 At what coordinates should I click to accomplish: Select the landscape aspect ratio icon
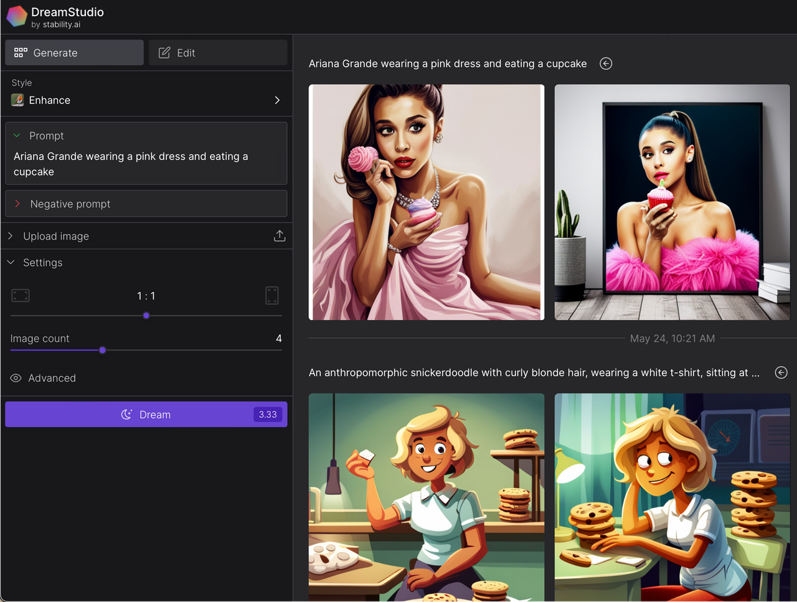point(21,296)
